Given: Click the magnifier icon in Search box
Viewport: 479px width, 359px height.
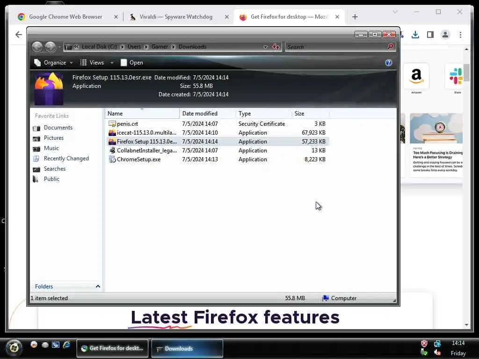Looking at the screenshot, I should (x=390, y=47).
